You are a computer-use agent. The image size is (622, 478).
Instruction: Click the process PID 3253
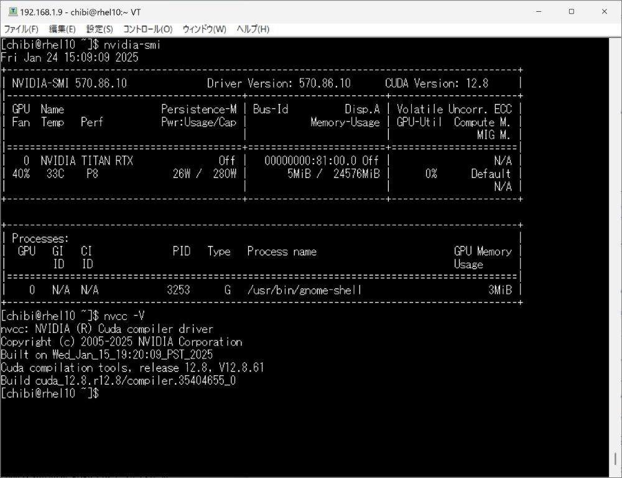pyautogui.click(x=179, y=289)
